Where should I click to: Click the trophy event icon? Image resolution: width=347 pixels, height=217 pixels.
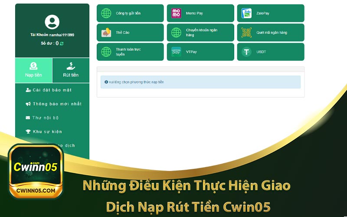click(28, 132)
